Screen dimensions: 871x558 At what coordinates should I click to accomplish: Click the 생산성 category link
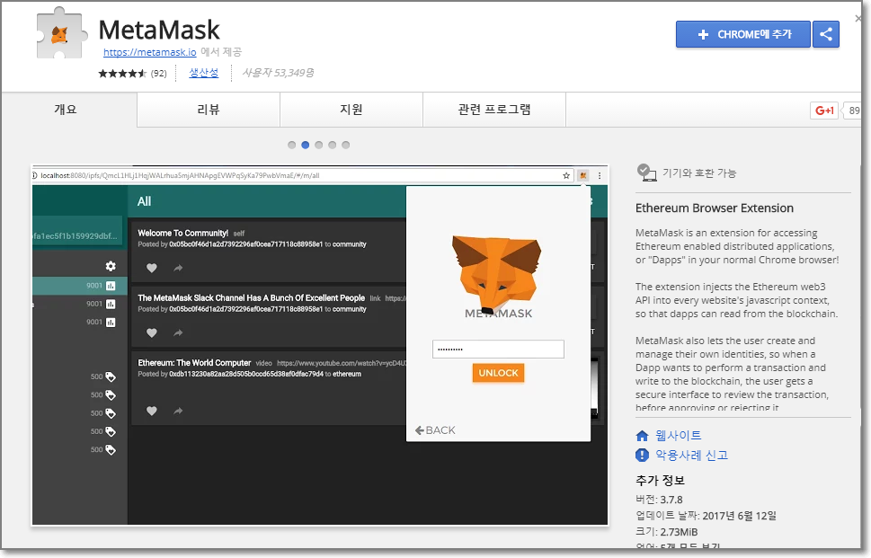click(x=203, y=73)
